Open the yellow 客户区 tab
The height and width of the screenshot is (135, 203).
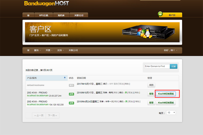point(172,15)
